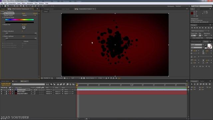Collapse the Master Lightness property
This screenshot has width=213, height=120.
pyautogui.click(x=3, y=36)
